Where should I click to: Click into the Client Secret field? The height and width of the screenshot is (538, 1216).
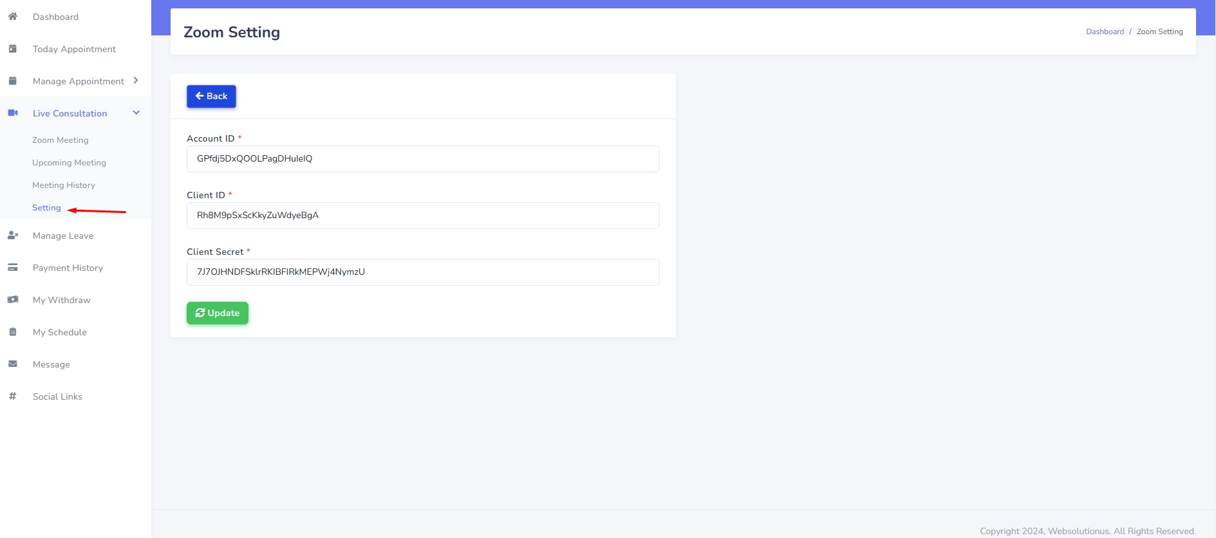423,272
